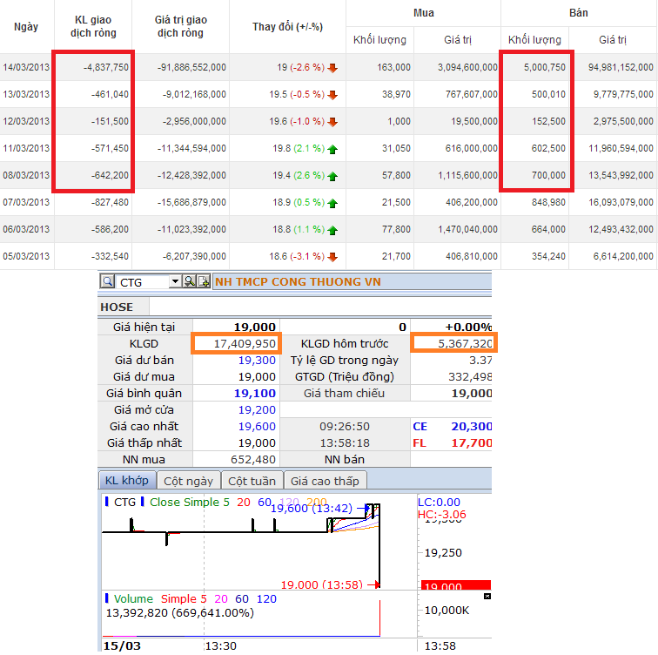Click the green up arrow in the 07/03/2013 row

pyautogui.click(x=332, y=203)
